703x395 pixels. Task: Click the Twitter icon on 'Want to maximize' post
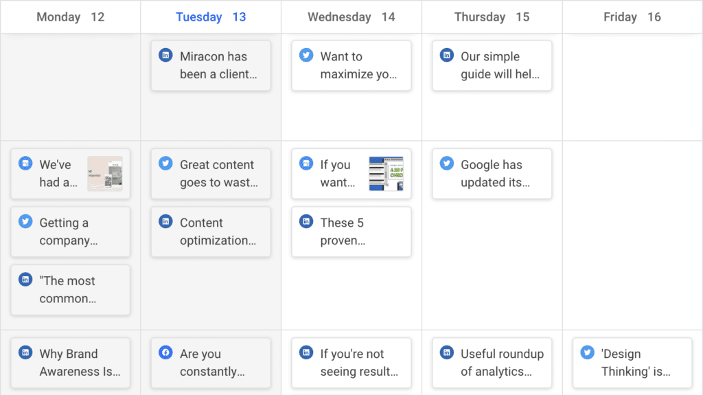(x=306, y=55)
